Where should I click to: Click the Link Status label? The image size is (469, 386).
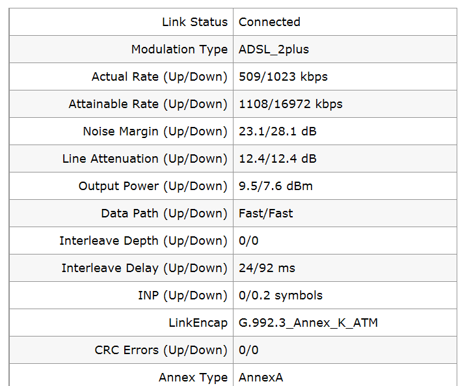click(194, 22)
